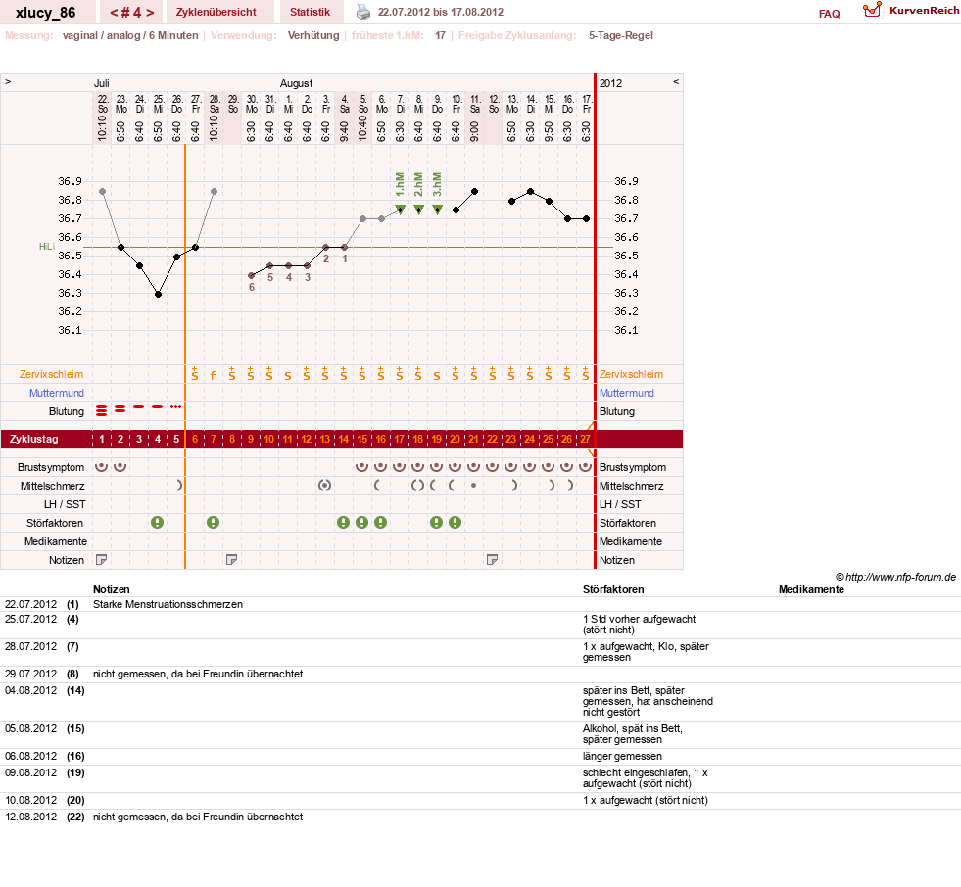Click the date range 22.07.2012 bis 17.08.2012
Viewport: 961px width, 887px height.
point(441,12)
